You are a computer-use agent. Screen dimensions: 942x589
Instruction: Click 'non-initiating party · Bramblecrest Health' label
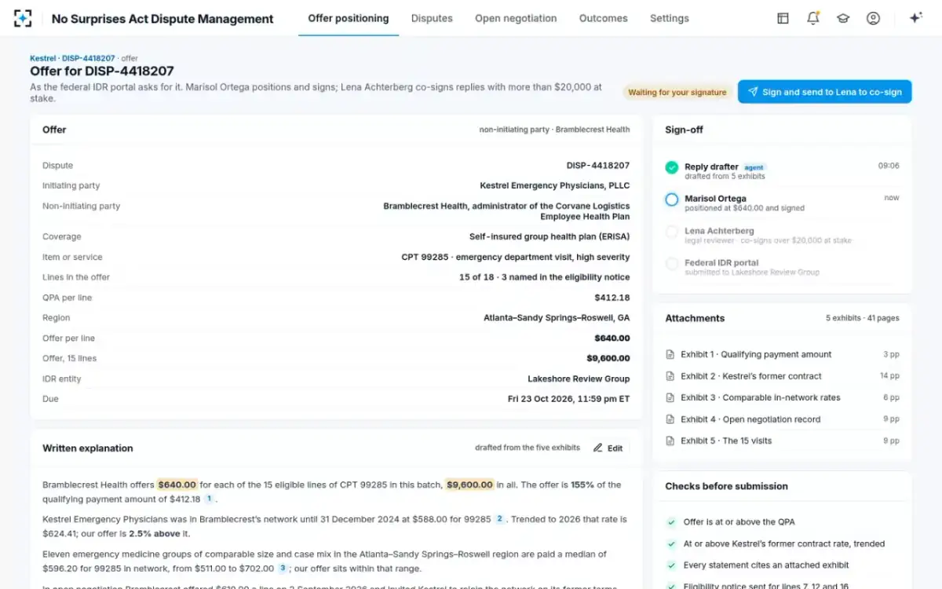[x=554, y=130]
